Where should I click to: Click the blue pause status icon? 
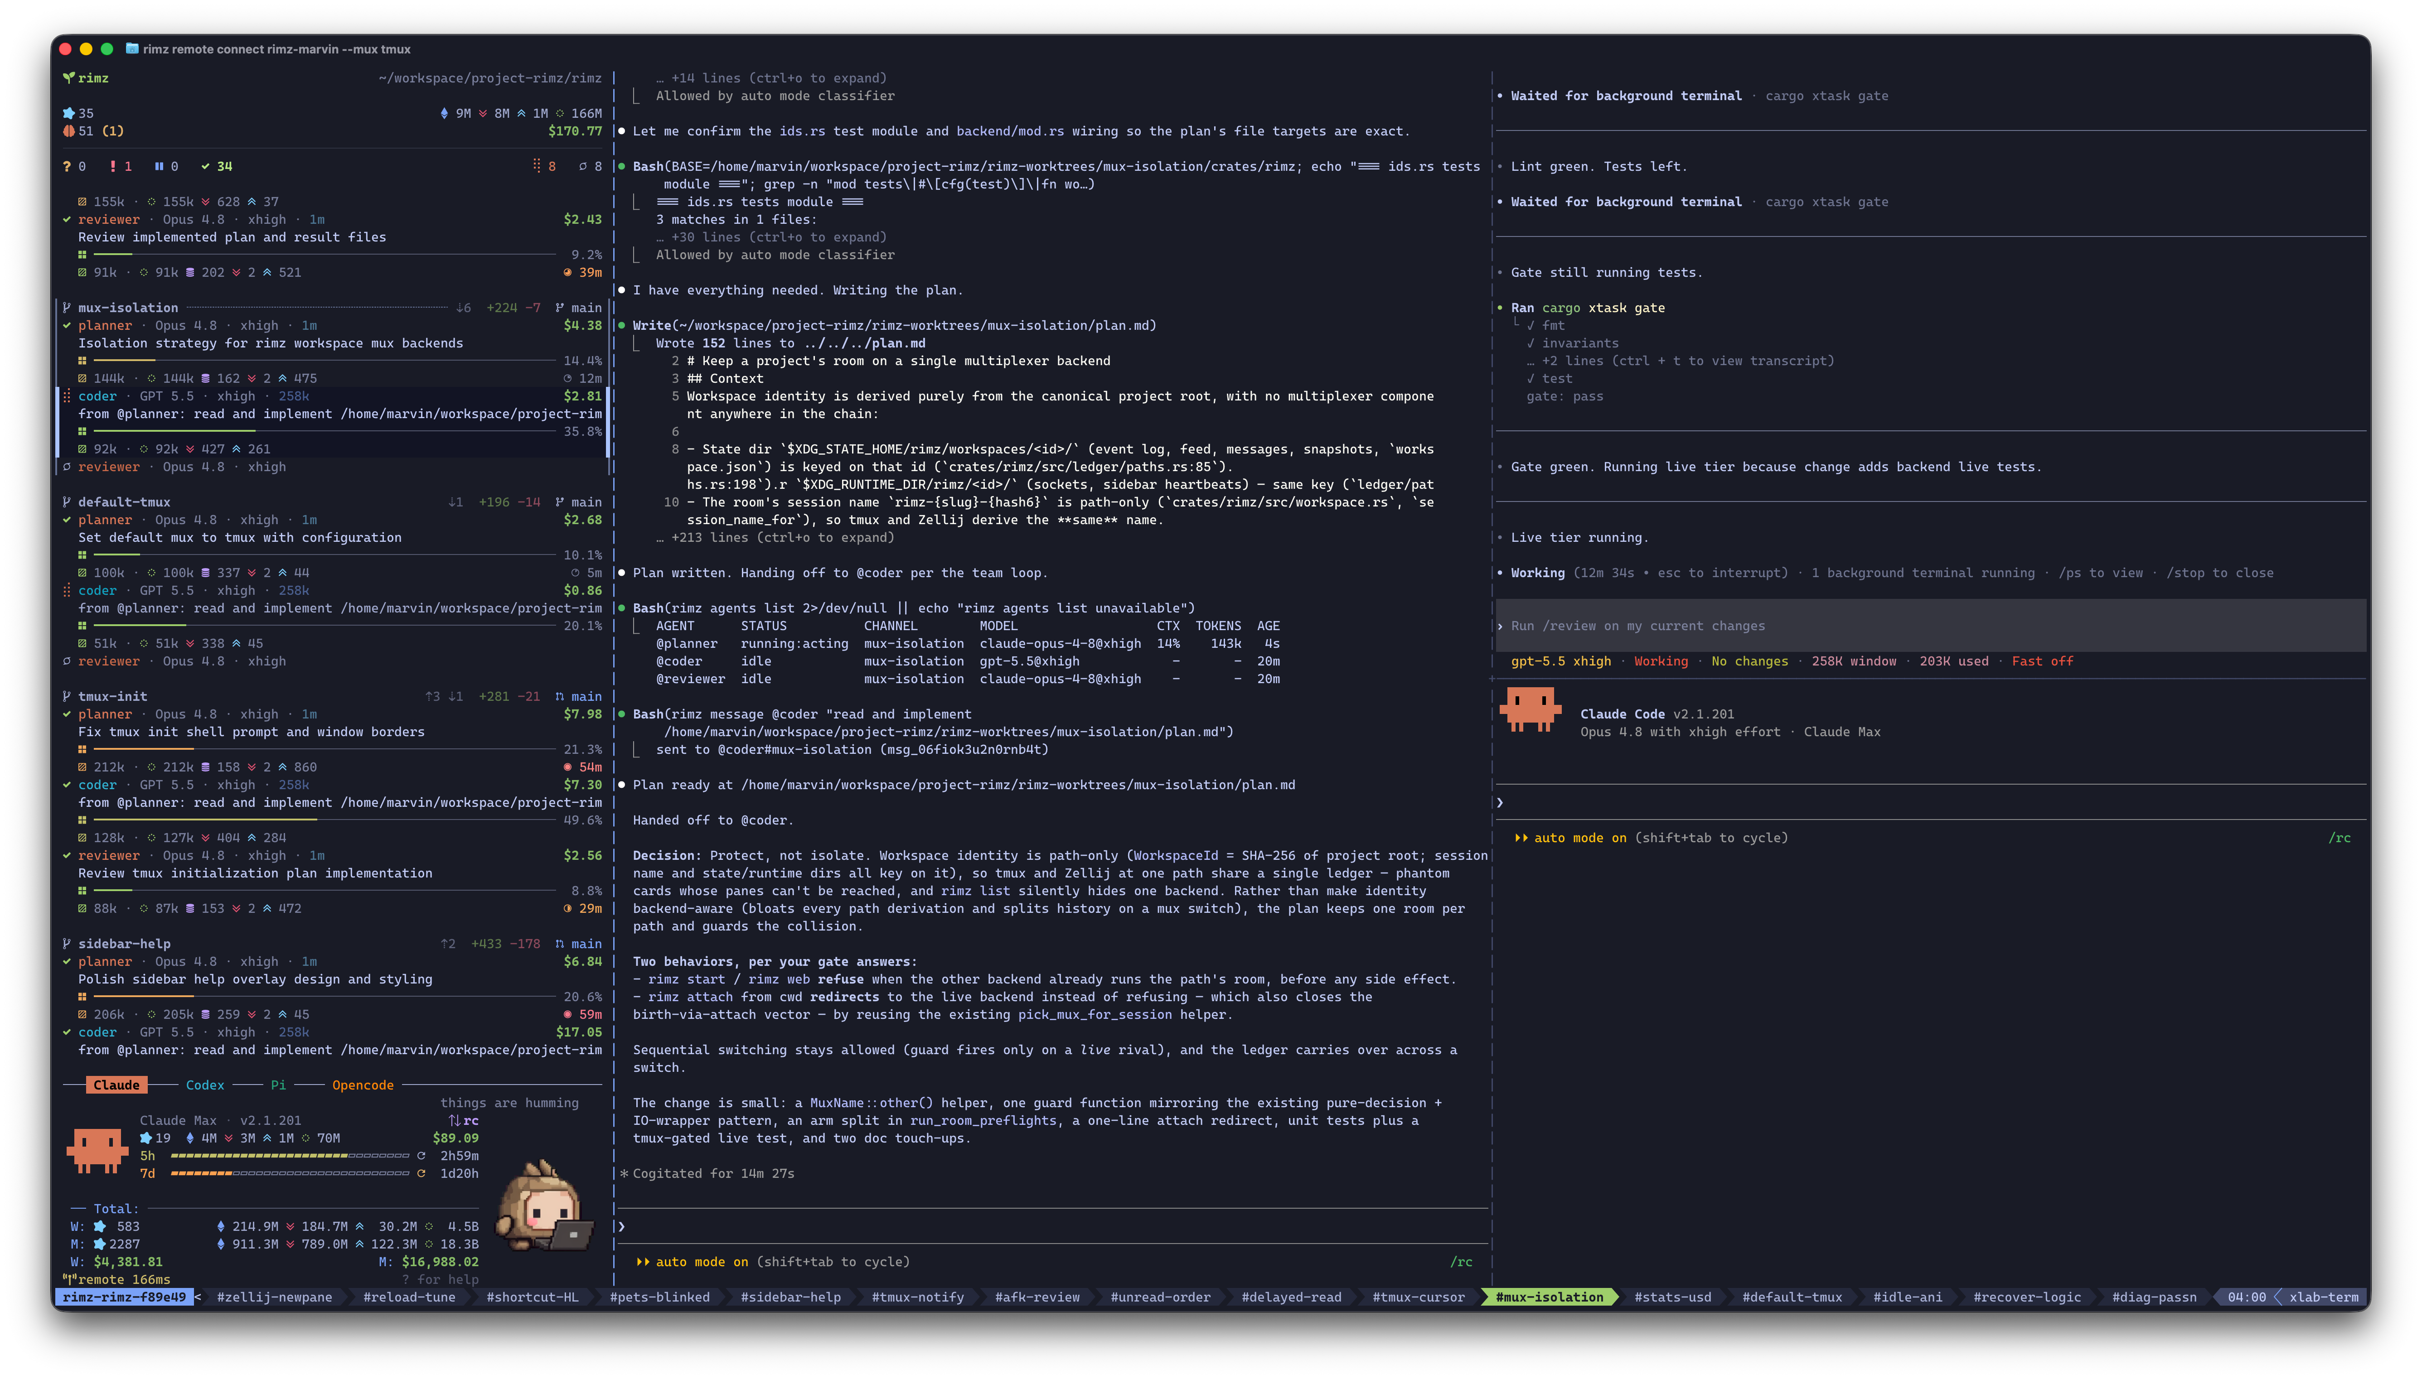click(158, 166)
